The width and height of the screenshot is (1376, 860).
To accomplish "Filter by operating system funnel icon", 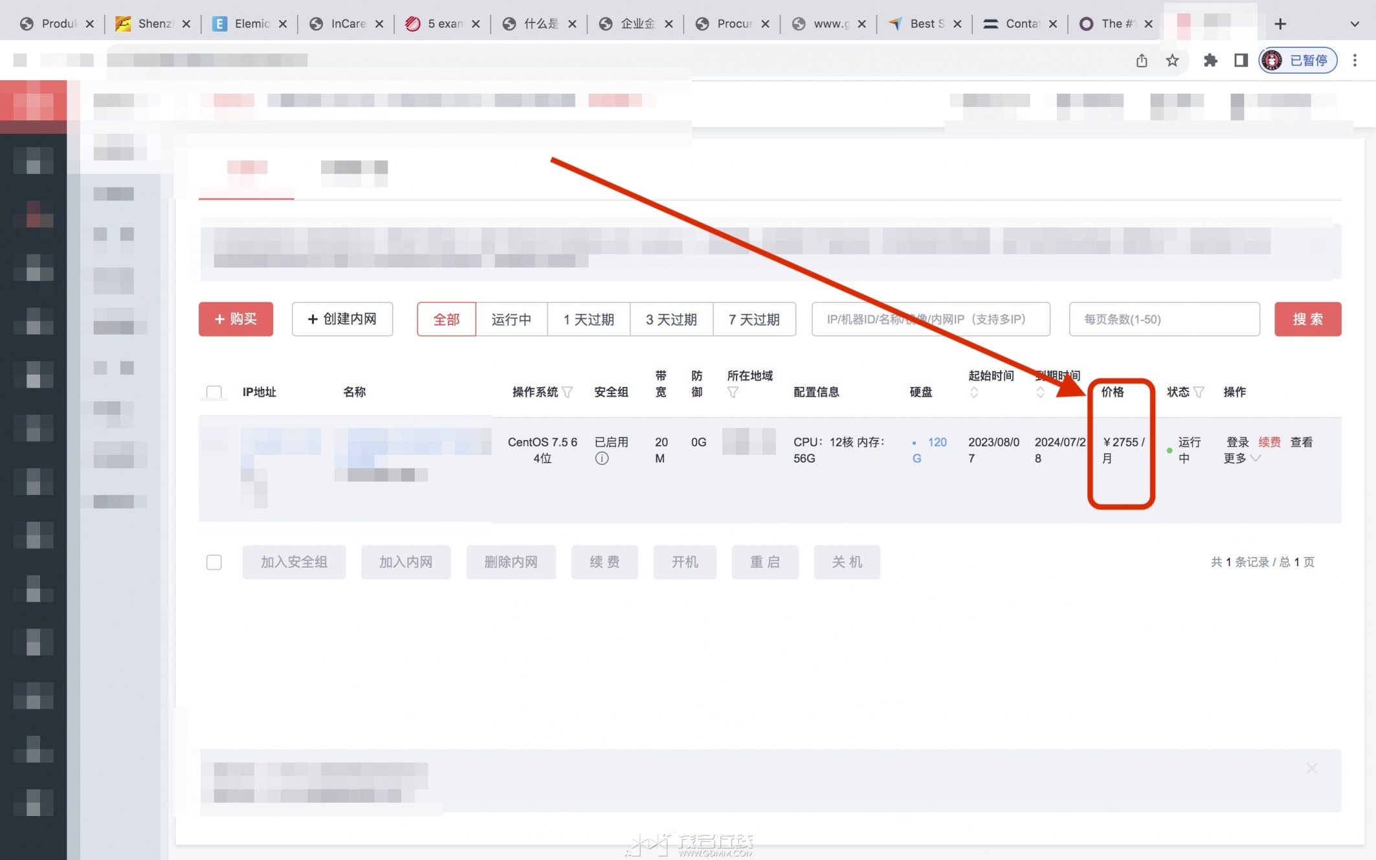I will pyautogui.click(x=568, y=392).
